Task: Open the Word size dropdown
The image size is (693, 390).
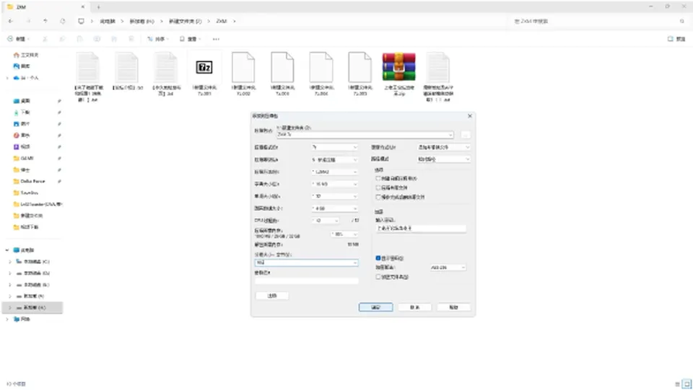Action: [x=334, y=196]
